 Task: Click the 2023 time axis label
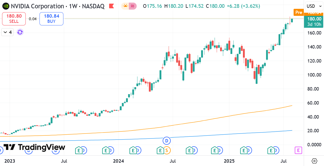[10, 161]
